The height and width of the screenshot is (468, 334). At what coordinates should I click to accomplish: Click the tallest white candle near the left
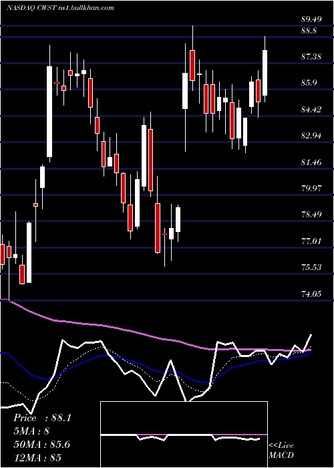(49, 112)
